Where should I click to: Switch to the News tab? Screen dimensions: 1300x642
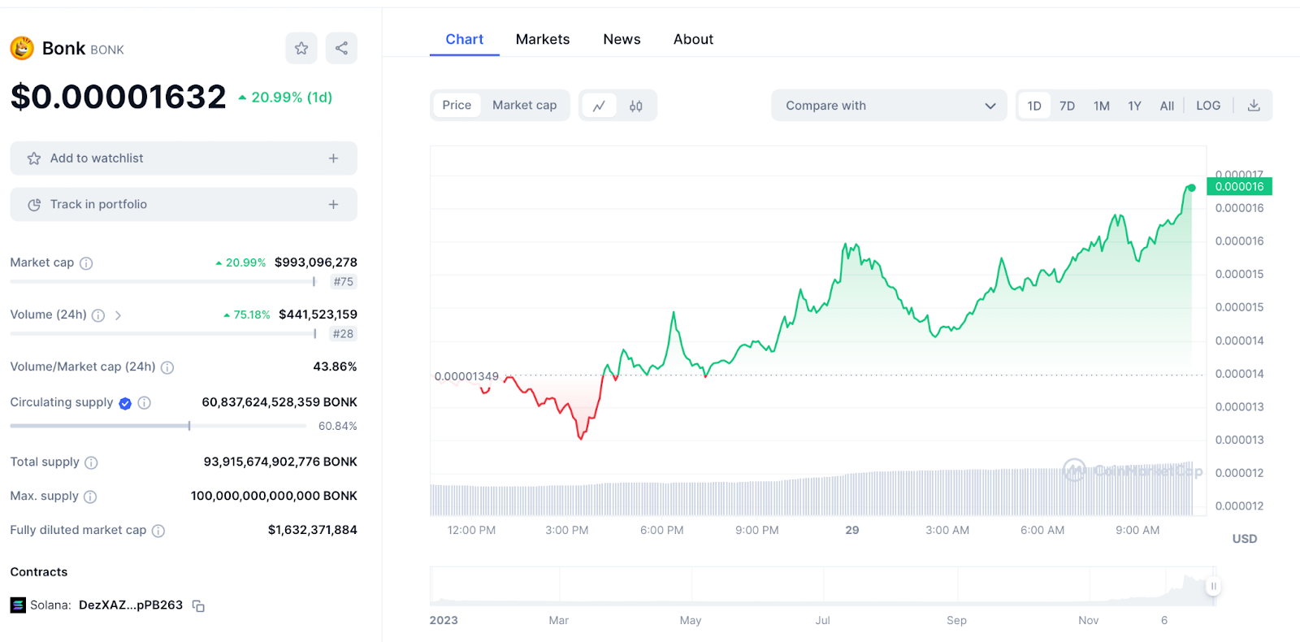tap(622, 39)
